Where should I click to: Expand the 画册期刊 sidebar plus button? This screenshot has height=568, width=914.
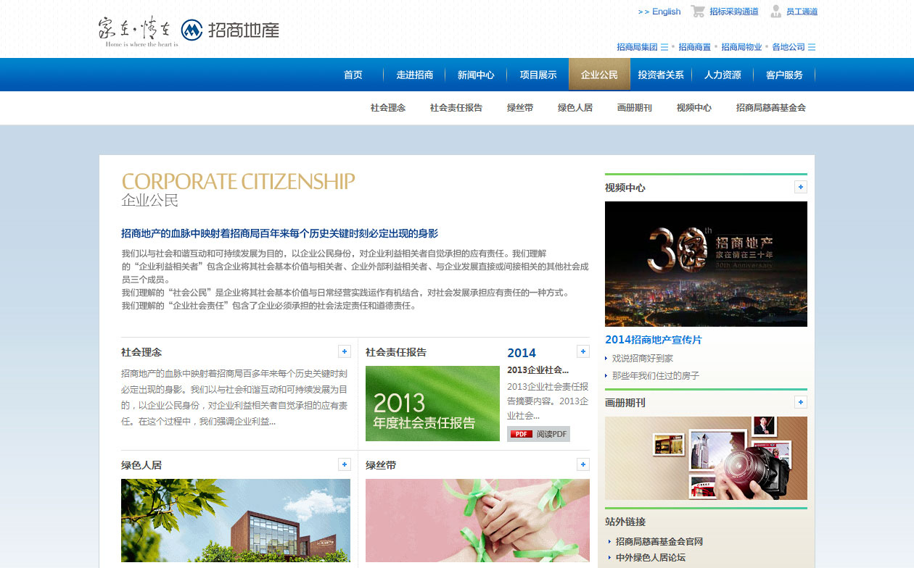pyautogui.click(x=801, y=402)
